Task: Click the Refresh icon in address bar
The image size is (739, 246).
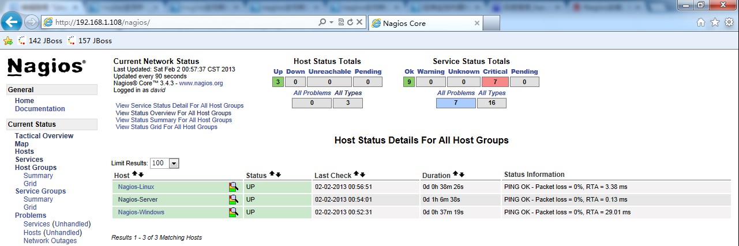Action: (x=350, y=22)
